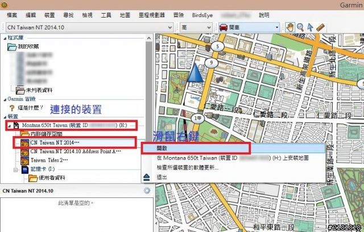Click the gear icon in CN Taiwan NT 2014.10 panel
The width and height of the screenshot is (364, 232).
tap(147, 191)
